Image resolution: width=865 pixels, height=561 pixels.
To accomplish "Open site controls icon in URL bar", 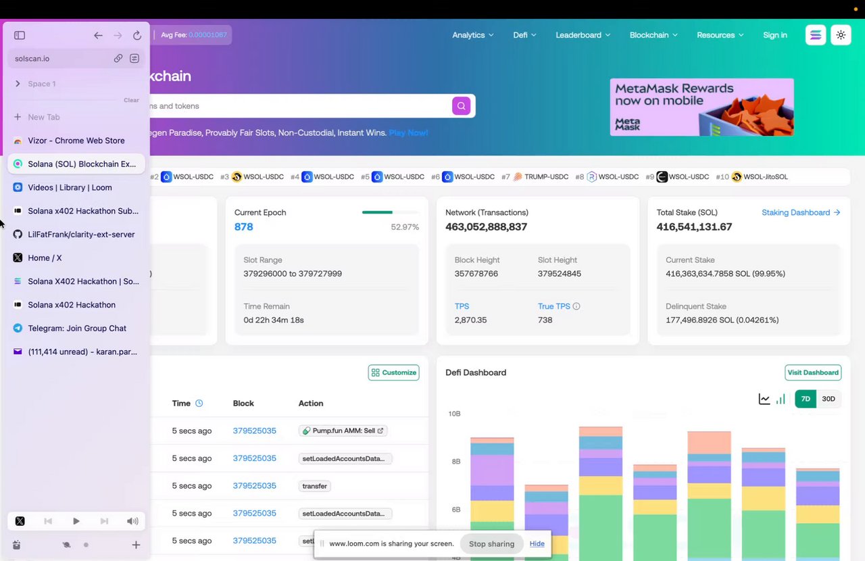I will pyautogui.click(x=134, y=58).
